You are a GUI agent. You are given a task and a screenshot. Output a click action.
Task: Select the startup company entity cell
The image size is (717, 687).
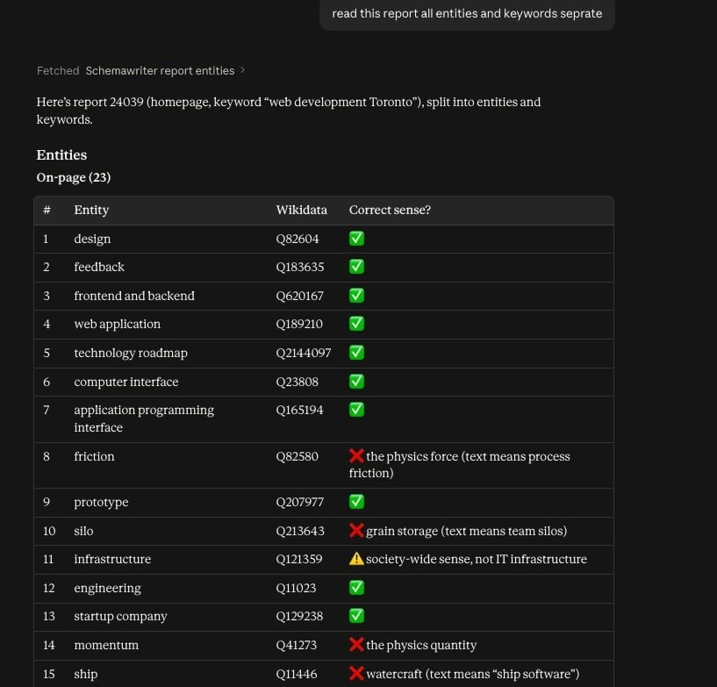tap(121, 617)
